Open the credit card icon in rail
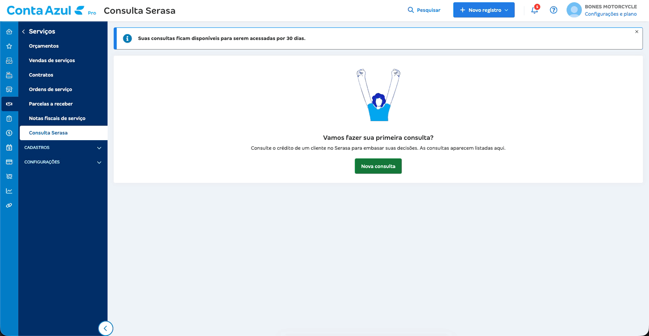Viewport: 649px width, 336px height. coord(9,162)
